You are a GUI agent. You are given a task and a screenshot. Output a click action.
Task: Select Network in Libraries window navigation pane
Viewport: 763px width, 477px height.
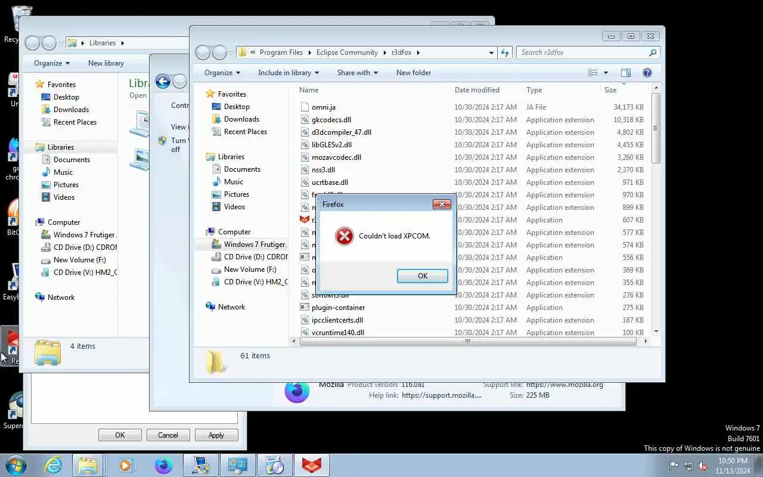click(61, 298)
